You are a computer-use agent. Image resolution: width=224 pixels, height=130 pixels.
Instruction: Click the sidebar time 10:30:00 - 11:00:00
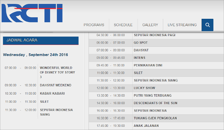(20, 94)
